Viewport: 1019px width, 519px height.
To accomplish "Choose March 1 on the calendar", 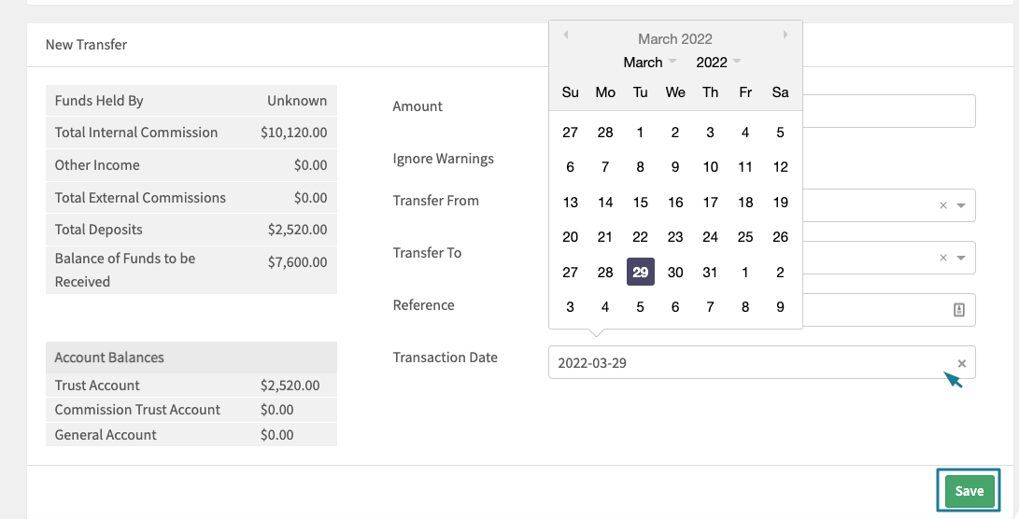I will pyautogui.click(x=640, y=133).
